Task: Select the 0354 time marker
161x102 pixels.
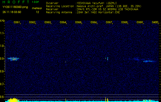Action: pos(63,22)
